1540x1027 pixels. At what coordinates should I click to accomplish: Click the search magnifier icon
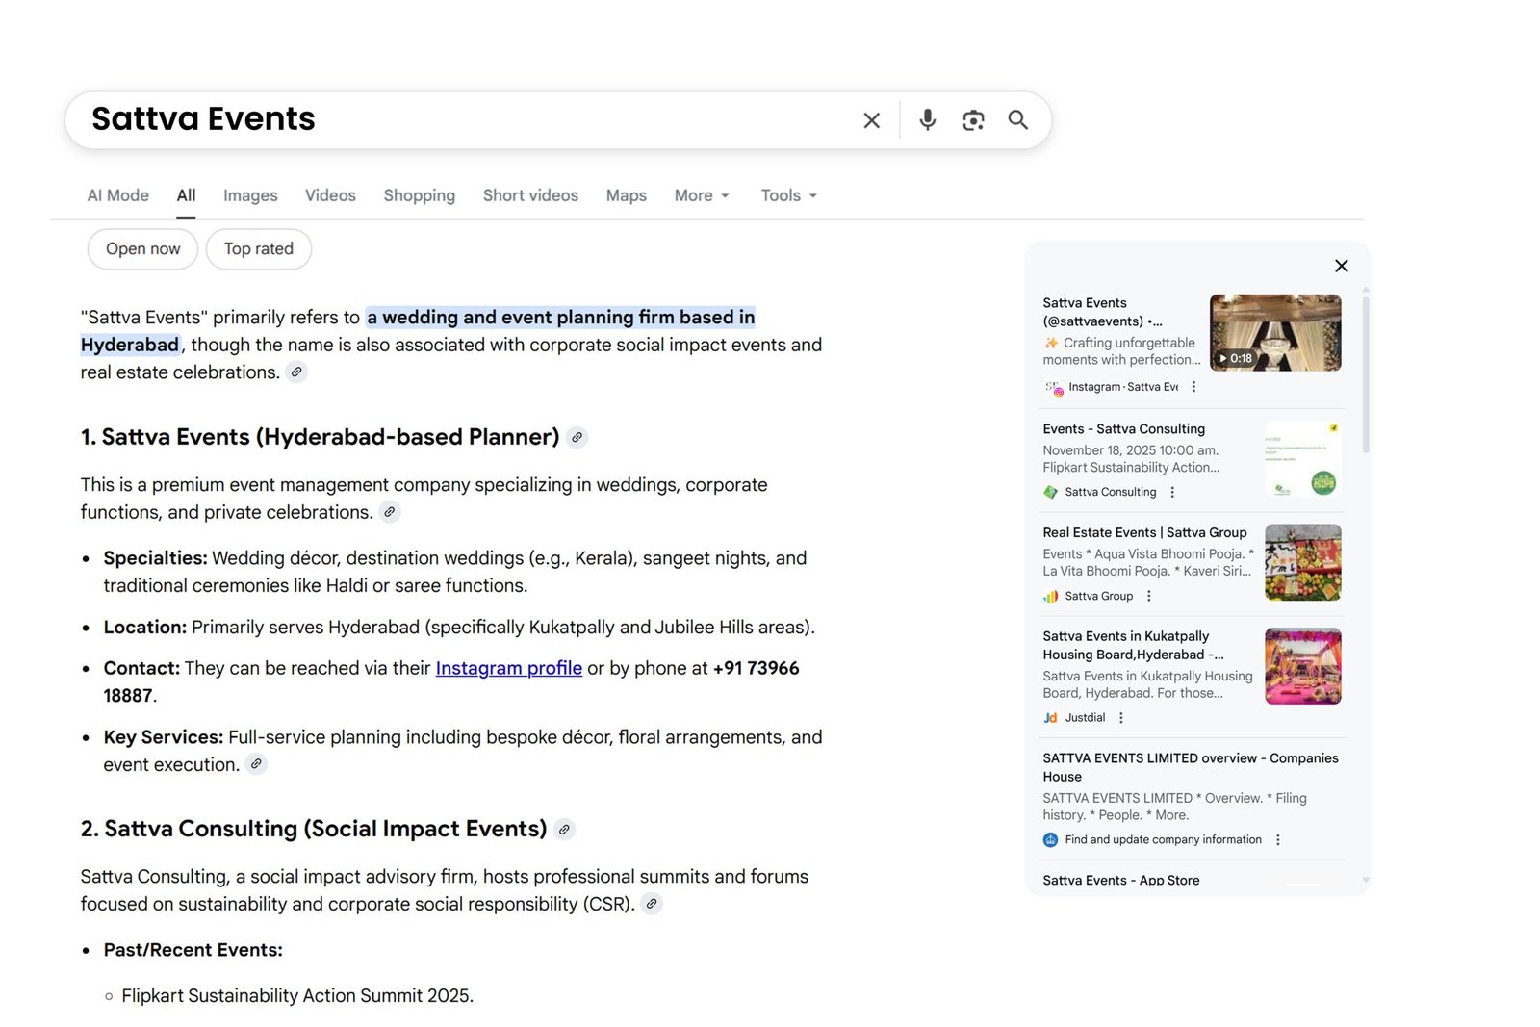(x=1018, y=119)
